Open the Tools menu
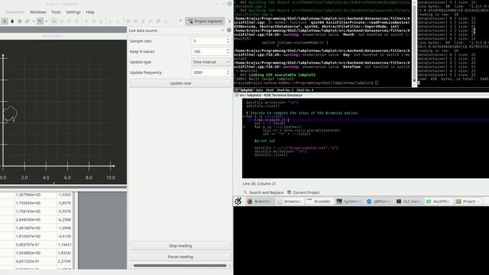The width and height of the screenshot is (489, 275). coord(56,12)
